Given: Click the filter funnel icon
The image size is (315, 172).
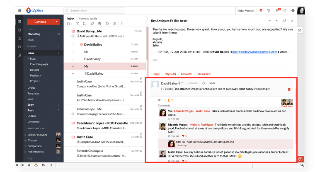Looking at the screenshot, I should point(77,24).
